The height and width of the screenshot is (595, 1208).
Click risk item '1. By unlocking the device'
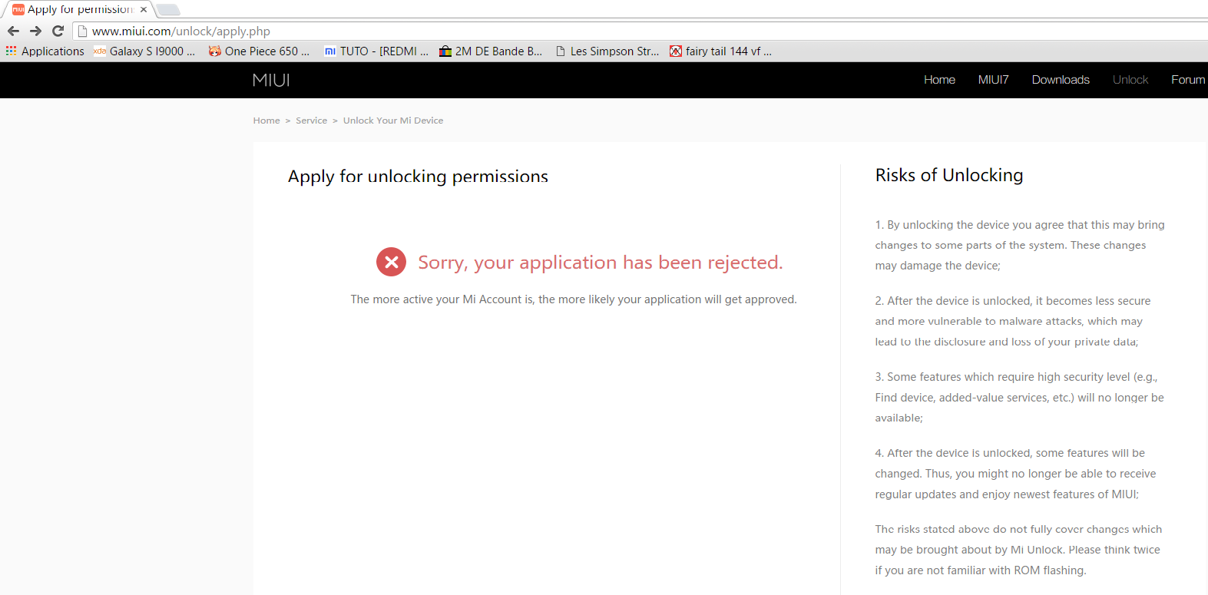pyautogui.click(x=1020, y=245)
